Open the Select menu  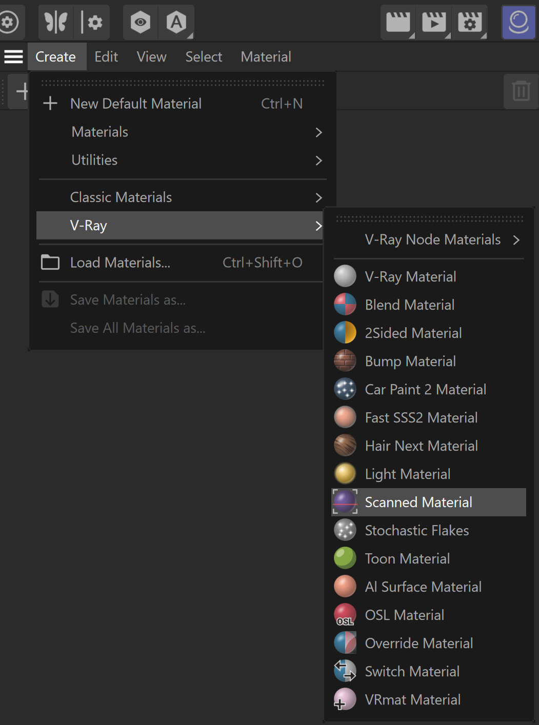204,56
